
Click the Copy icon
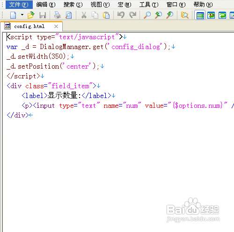[95, 15]
